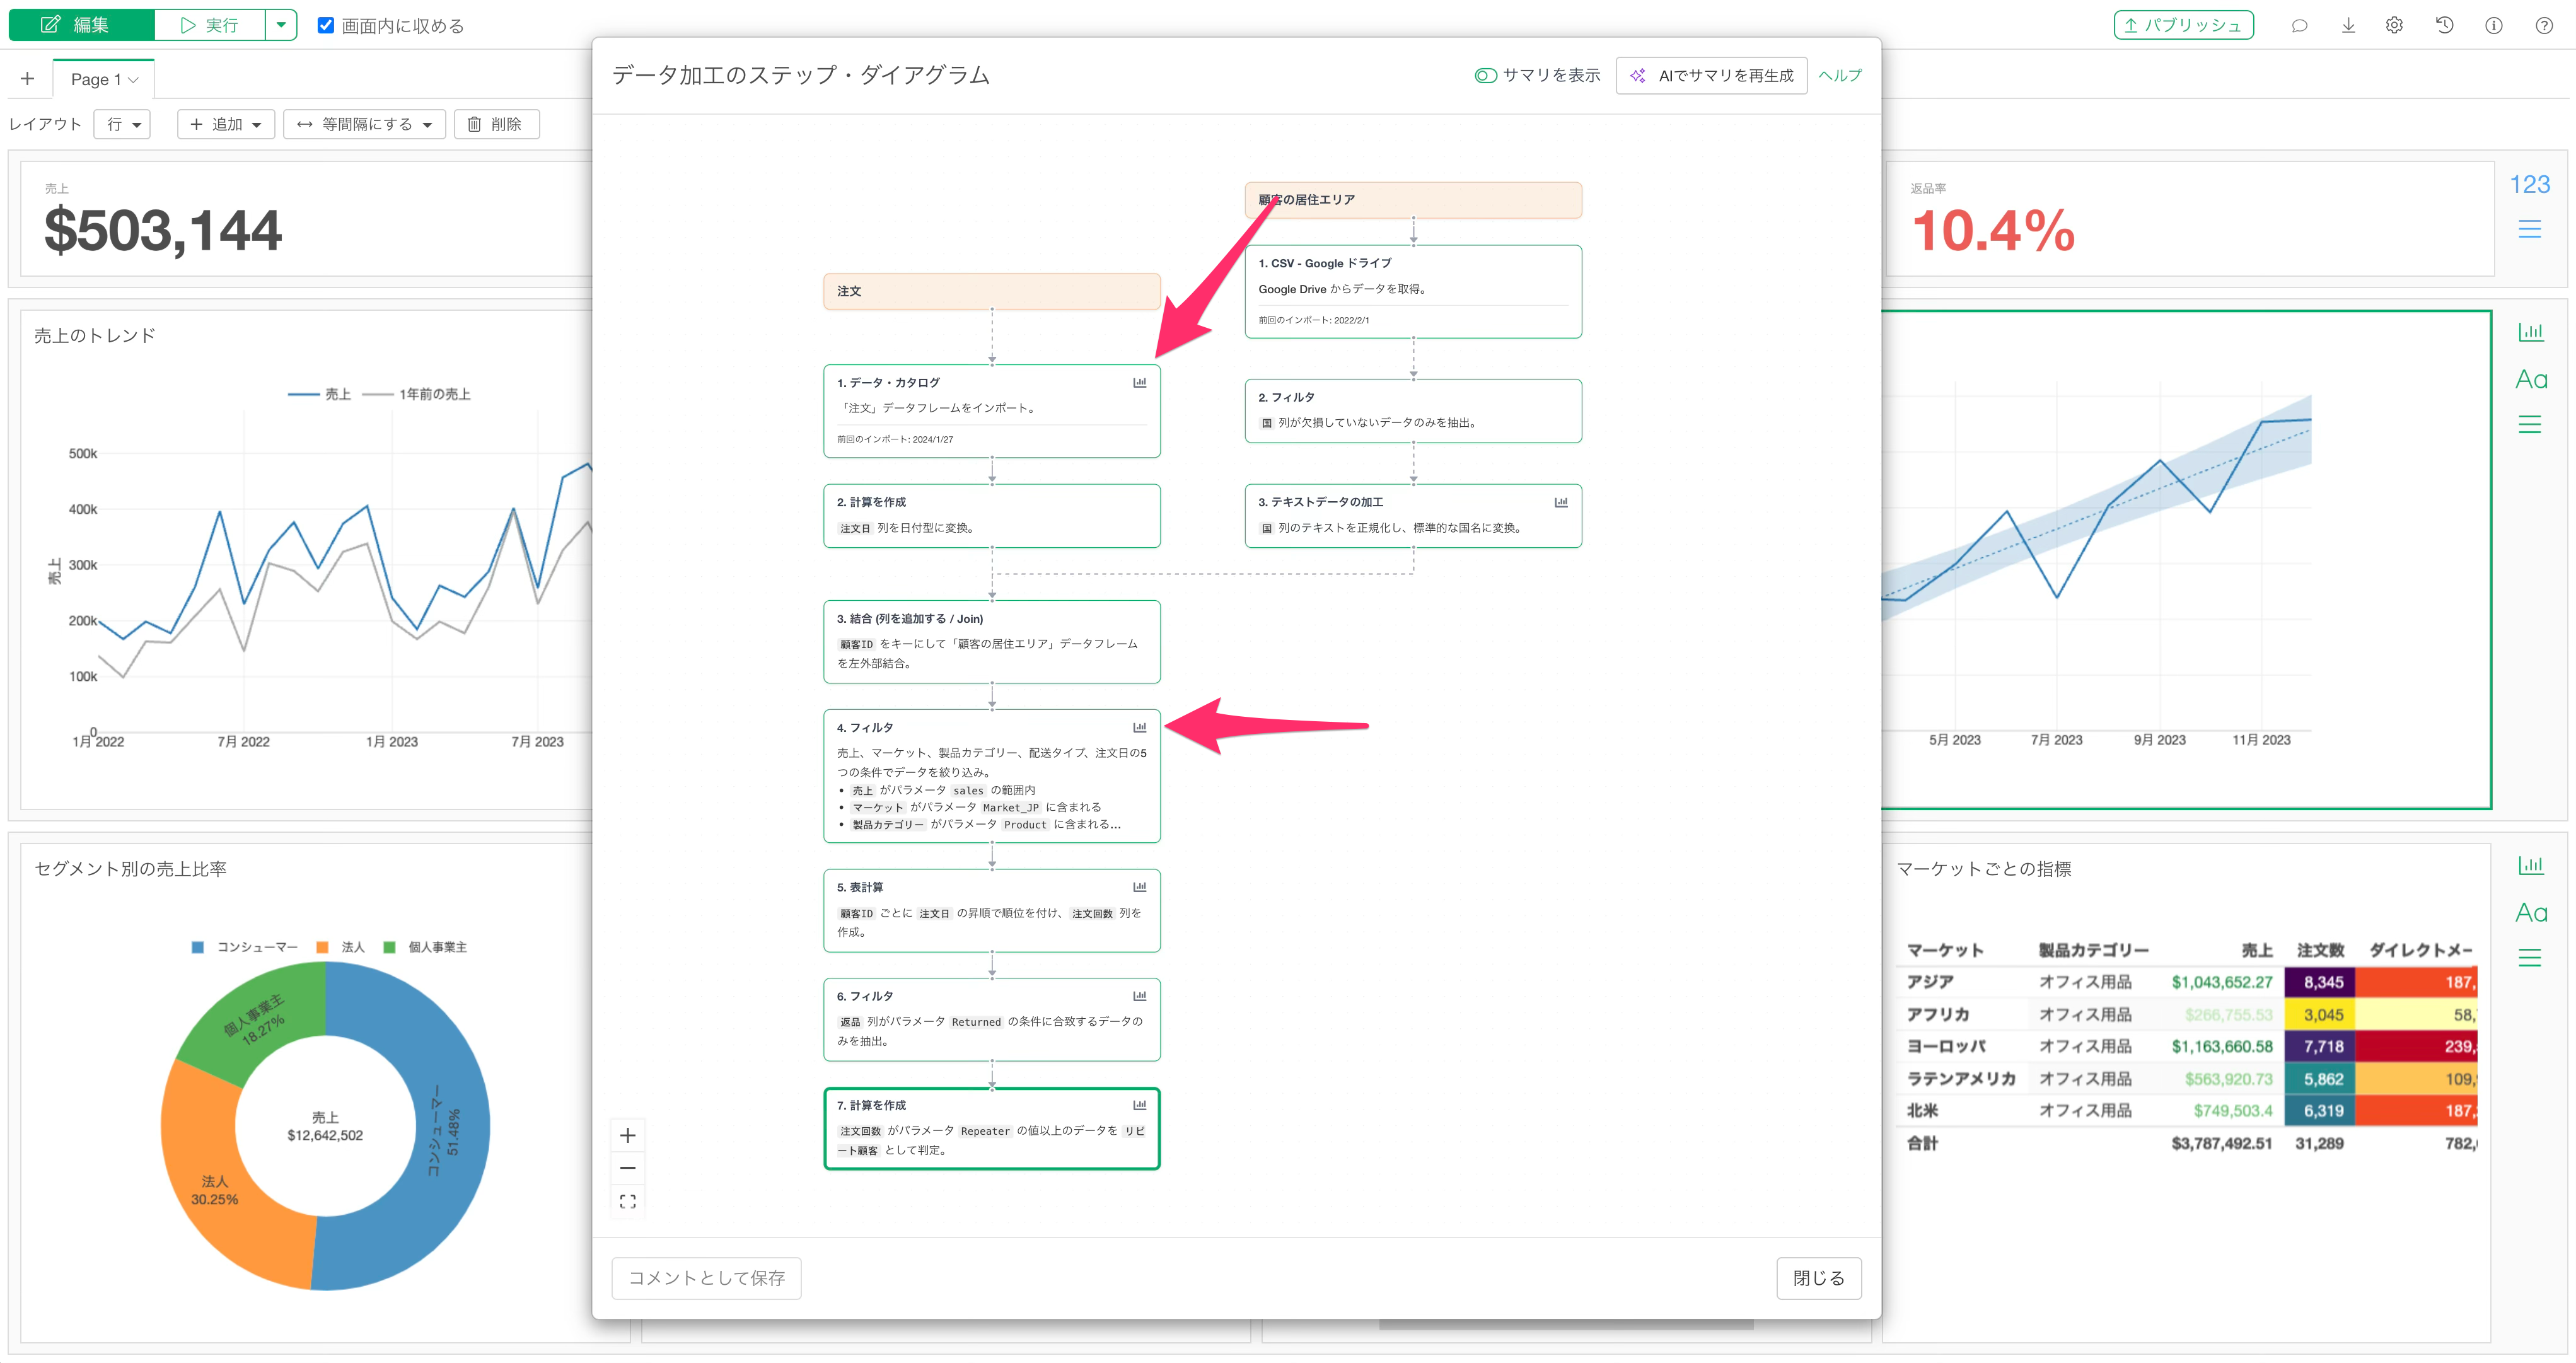Click AIでサマリを再生成 button

(1711, 75)
